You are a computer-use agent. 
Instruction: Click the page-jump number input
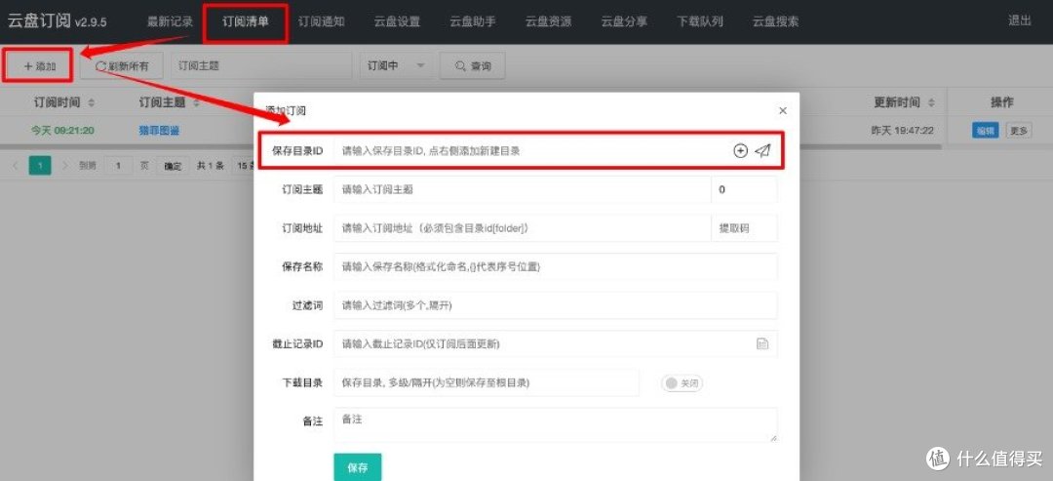(118, 166)
